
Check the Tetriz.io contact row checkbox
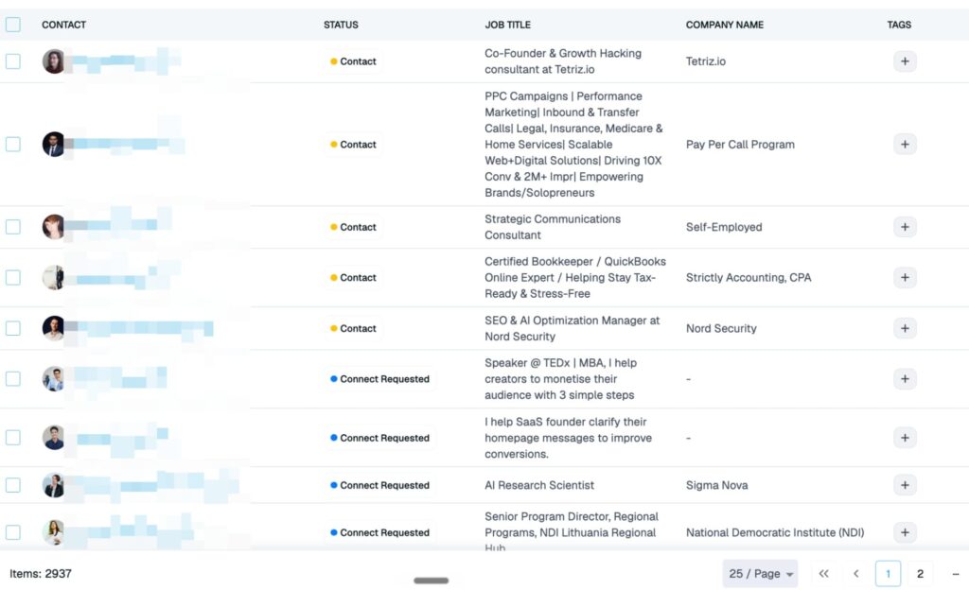[x=13, y=61]
